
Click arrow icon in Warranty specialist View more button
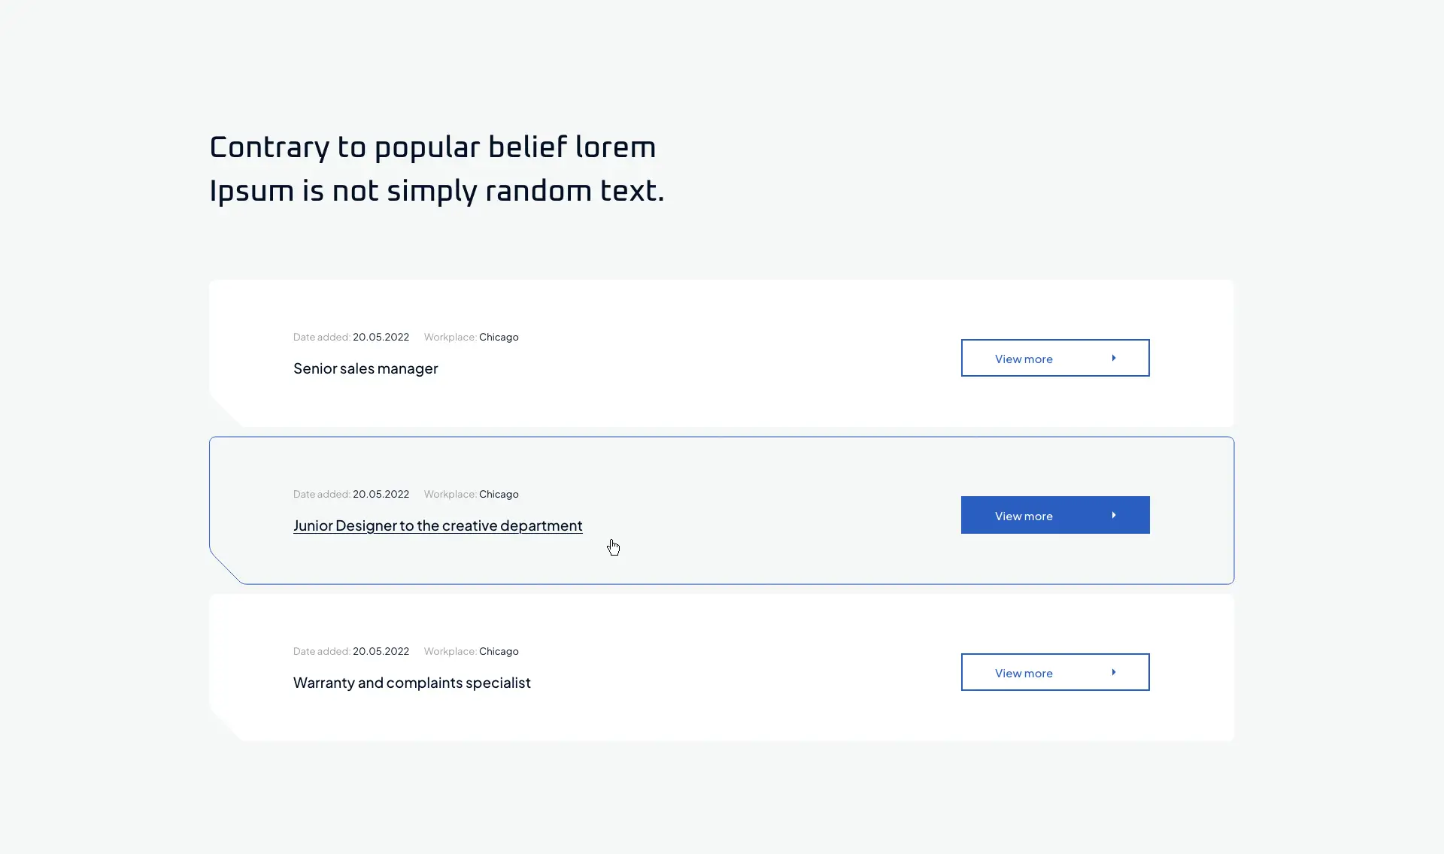tap(1114, 672)
